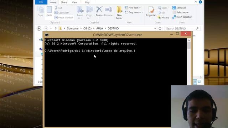Click Invert selection in ribbon
Screen dimensions: 228x128
[182, 17]
